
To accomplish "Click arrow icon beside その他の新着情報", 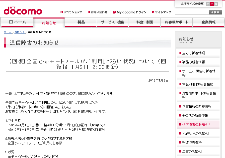I will (180, 115).
